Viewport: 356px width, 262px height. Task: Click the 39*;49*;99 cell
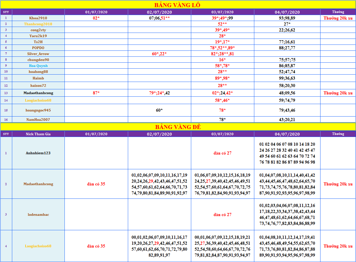[222, 18]
